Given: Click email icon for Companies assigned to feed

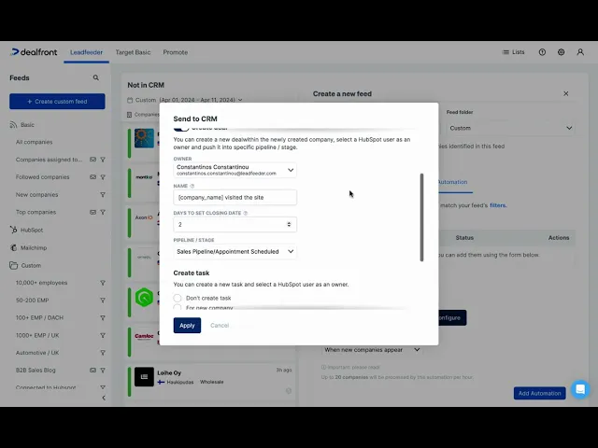Looking at the screenshot, I should (93, 160).
